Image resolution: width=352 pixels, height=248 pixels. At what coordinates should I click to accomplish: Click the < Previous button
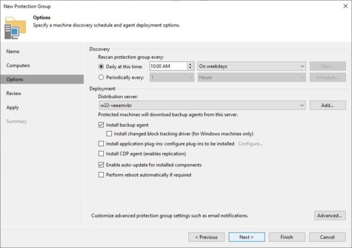click(207, 237)
